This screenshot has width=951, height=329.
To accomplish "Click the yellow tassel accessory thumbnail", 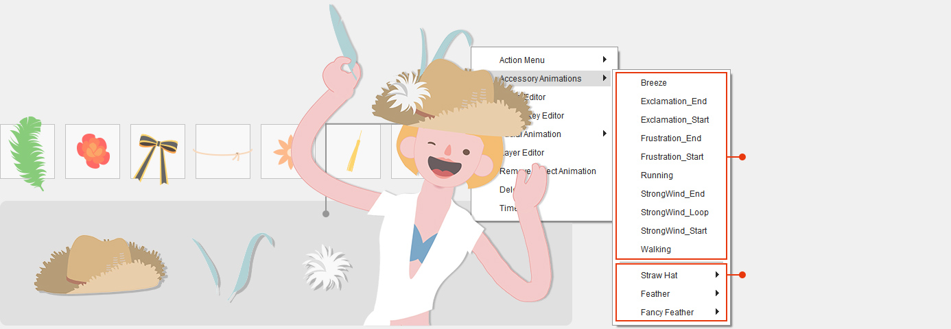I will (352, 152).
